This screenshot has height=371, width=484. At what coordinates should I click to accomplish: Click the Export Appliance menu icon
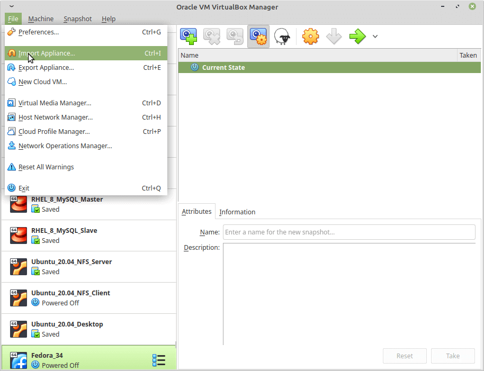tap(12, 67)
